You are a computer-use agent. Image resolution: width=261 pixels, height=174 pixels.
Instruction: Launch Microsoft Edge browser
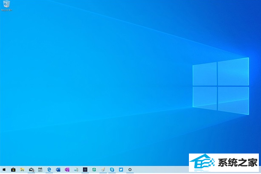49,170
